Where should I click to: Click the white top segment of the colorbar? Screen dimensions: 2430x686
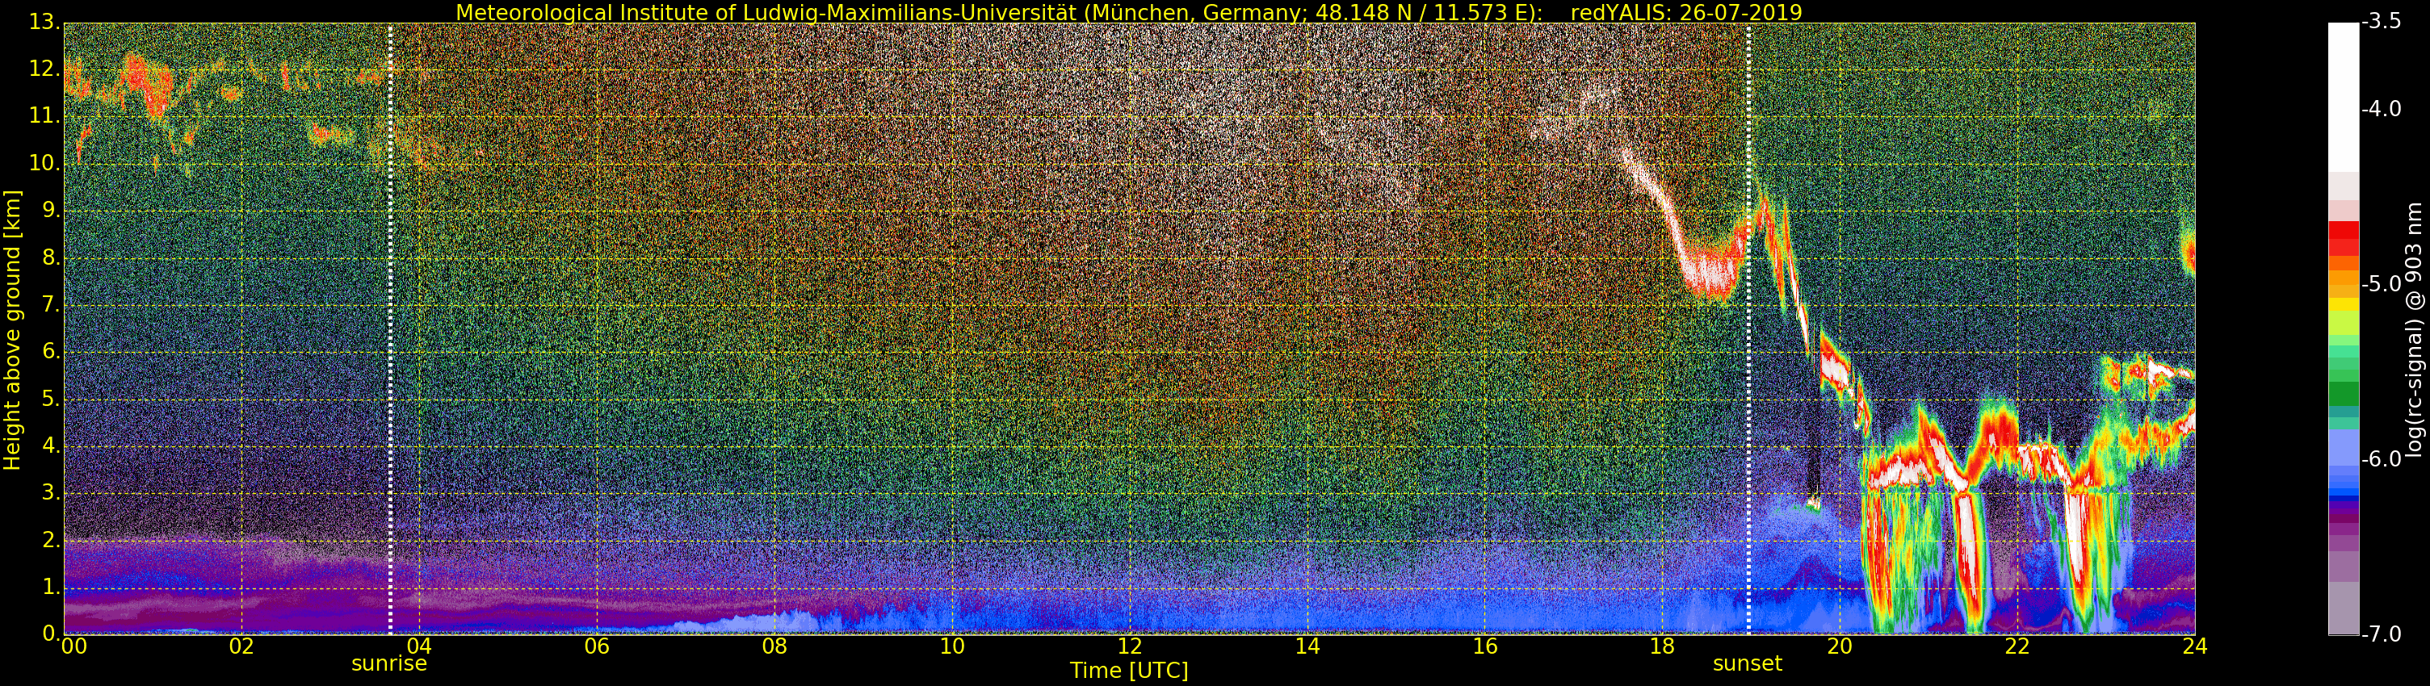(x=2344, y=97)
